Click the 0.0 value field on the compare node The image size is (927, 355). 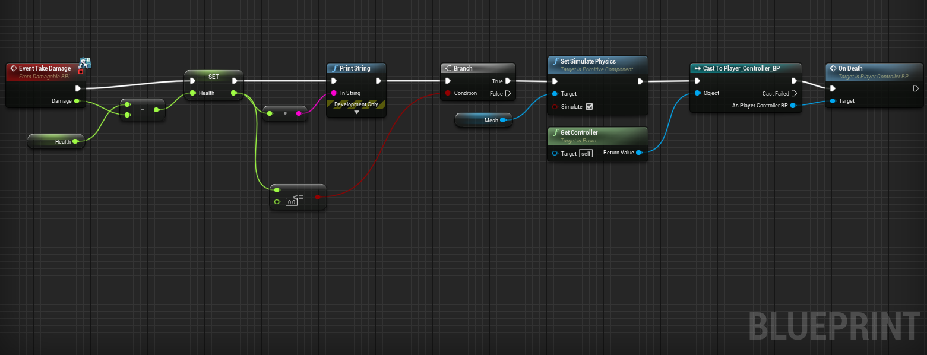coord(291,202)
